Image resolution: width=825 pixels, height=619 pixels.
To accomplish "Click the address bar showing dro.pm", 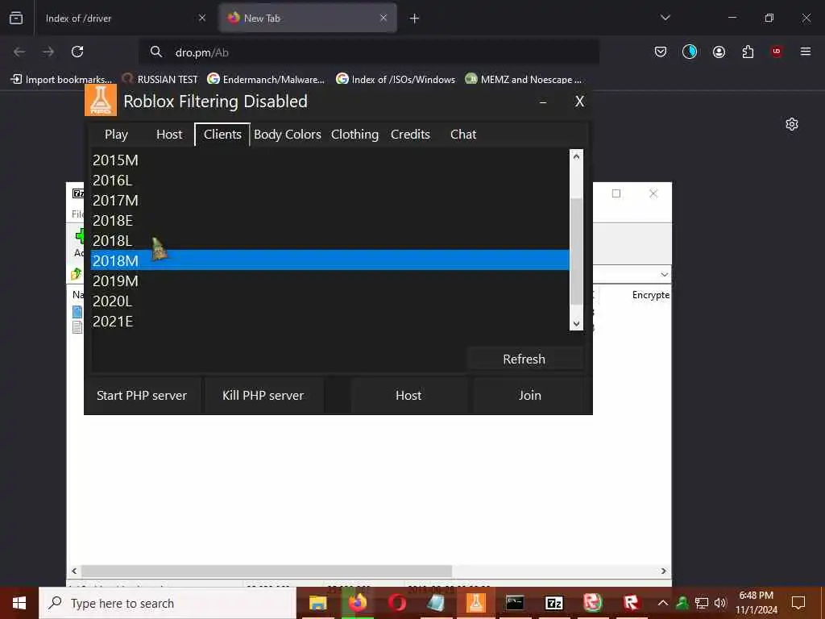I will tap(369, 52).
